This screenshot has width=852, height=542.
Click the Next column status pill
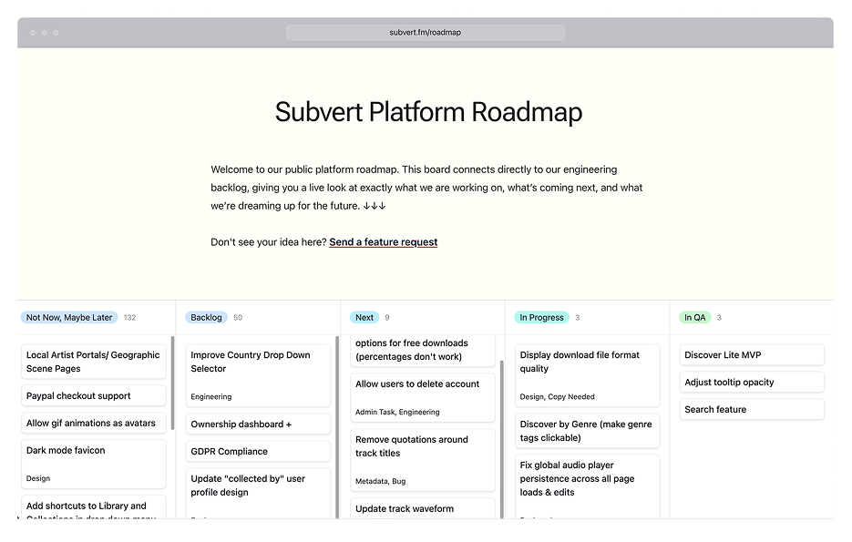[x=364, y=317]
